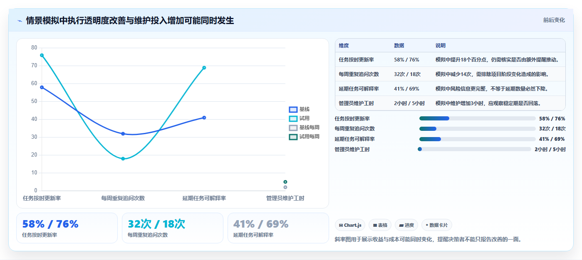The height and width of the screenshot is (260, 582).
Task: Click the lightning icon beside the title
Action: point(20,21)
